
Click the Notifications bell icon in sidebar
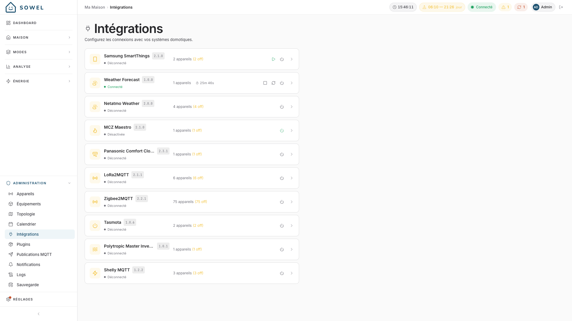[x=11, y=265]
